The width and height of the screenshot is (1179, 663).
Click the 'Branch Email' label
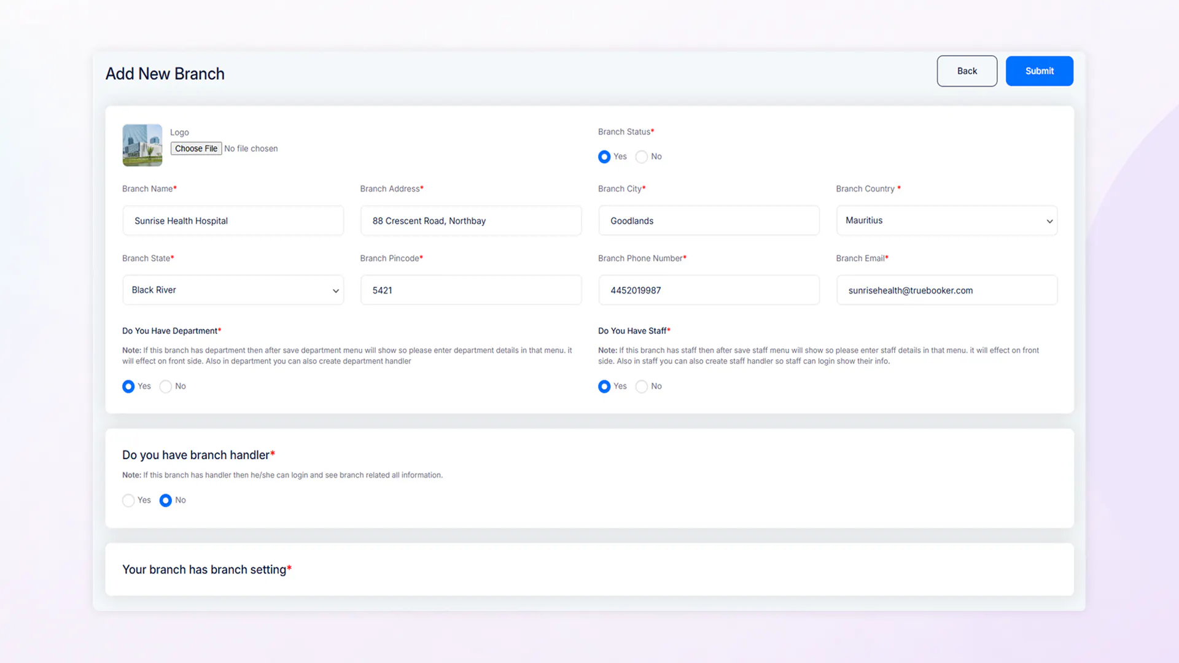pyautogui.click(x=862, y=258)
